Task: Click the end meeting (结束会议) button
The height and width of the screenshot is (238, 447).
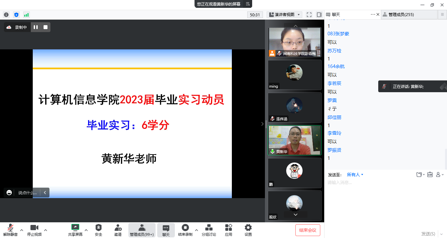Action: [x=307, y=230]
